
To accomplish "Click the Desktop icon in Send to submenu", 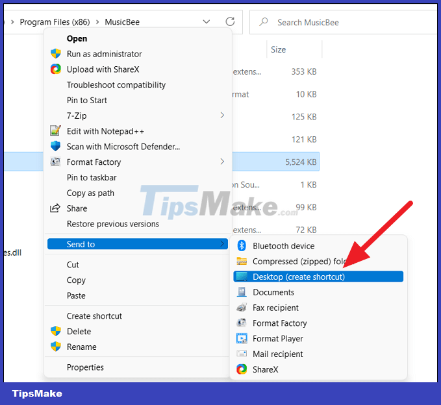I will 242,276.
